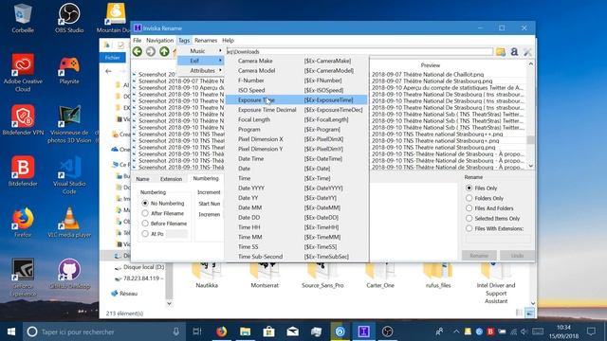Viewport: 607px width, 341px height.
Task: Click Mail icon in the taskbar
Action: [292, 332]
